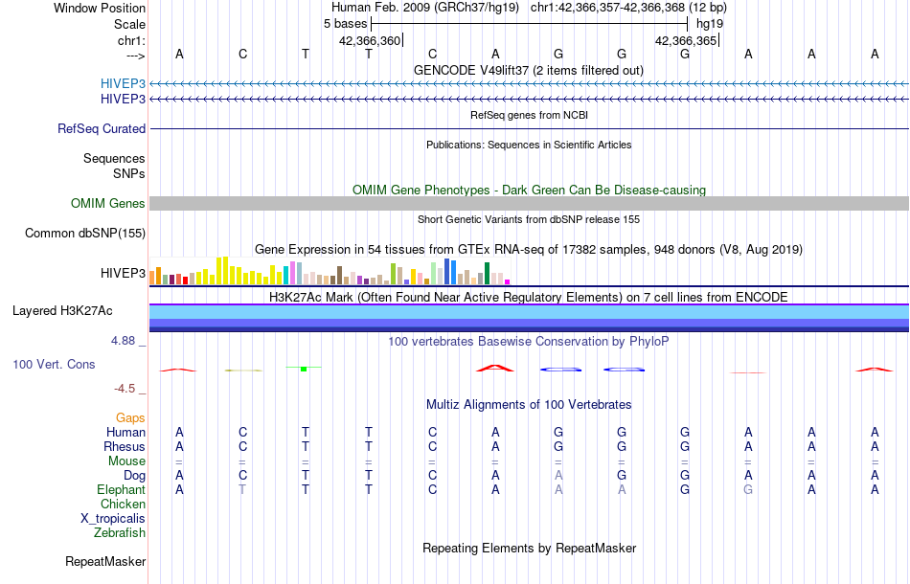Open 100 Vert. Cons track settings
This screenshot has height=584, width=910.
pos(54,364)
